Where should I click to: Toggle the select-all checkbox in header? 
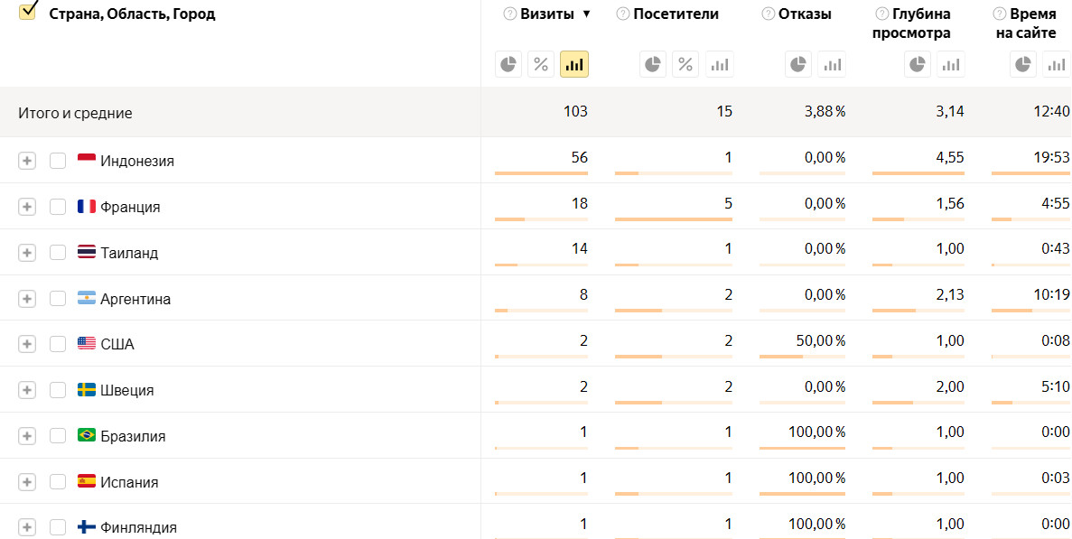click(27, 12)
